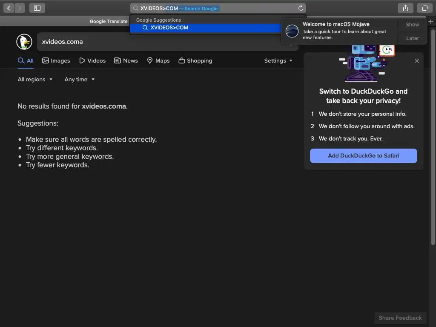The height and width of the screenshot is (327, 436).
Task: Select the All results tab
Action: 26,60
